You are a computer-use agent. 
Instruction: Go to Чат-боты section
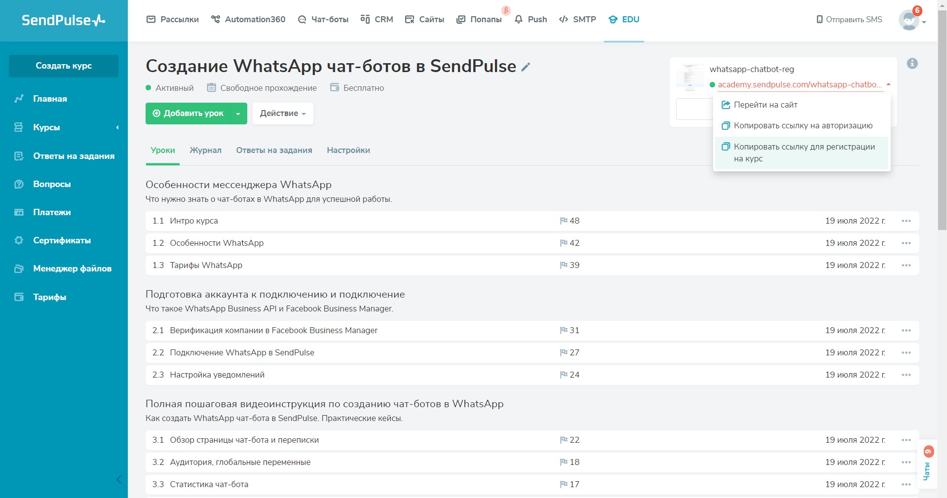(323, 19)
